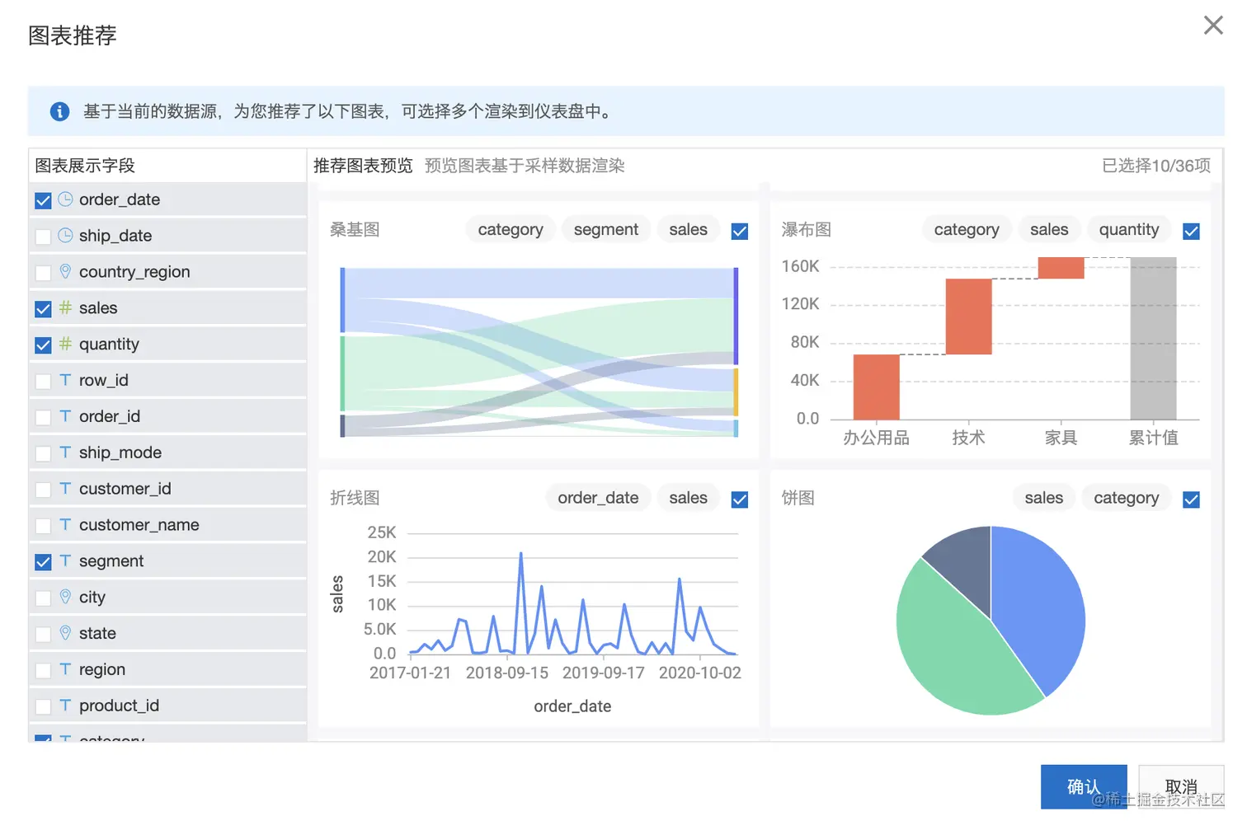
Task: Check the state field checkbox
Action: click(43, 635)
